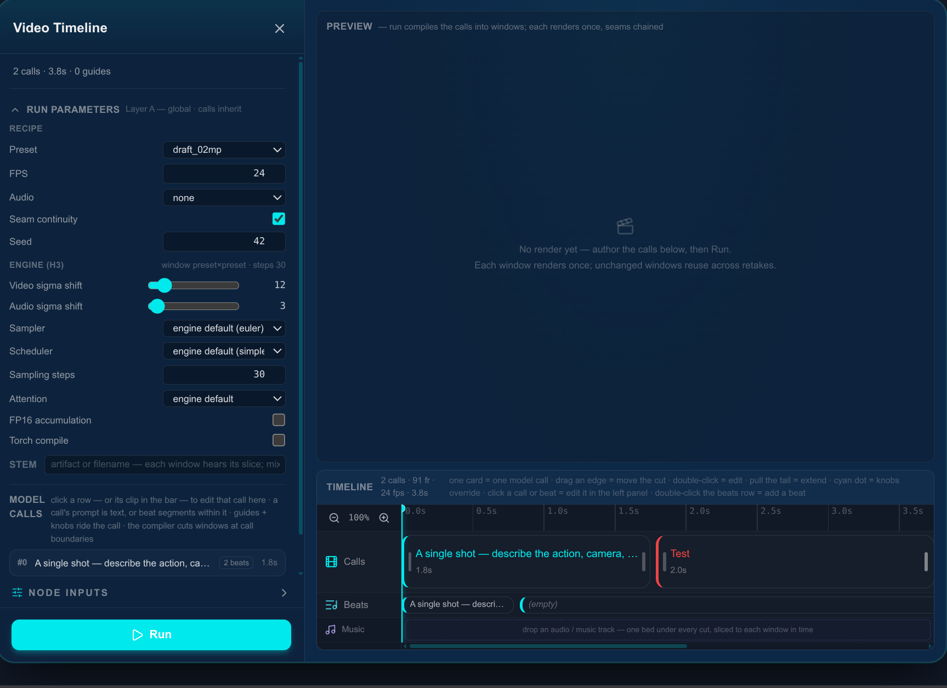Viewport: 947px width, 688px height.
Task: Click the PREVIEW heading
Action: pos(349,26)
